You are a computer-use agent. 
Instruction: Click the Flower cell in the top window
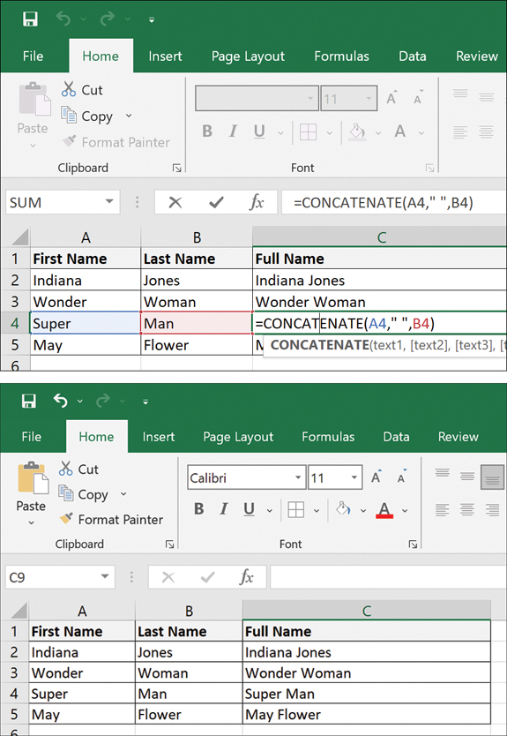(x=197, y=345)
